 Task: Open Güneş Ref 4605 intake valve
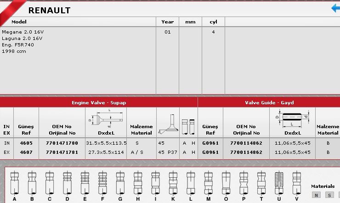click(x=26, y=143)
